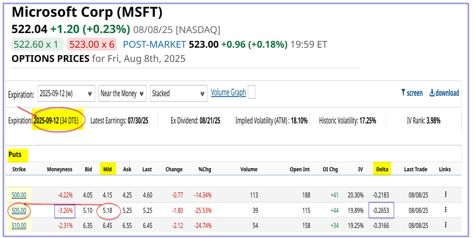Click the 6.35 bid in 510.00 row

pyautogui.click(x=87, y=225)
